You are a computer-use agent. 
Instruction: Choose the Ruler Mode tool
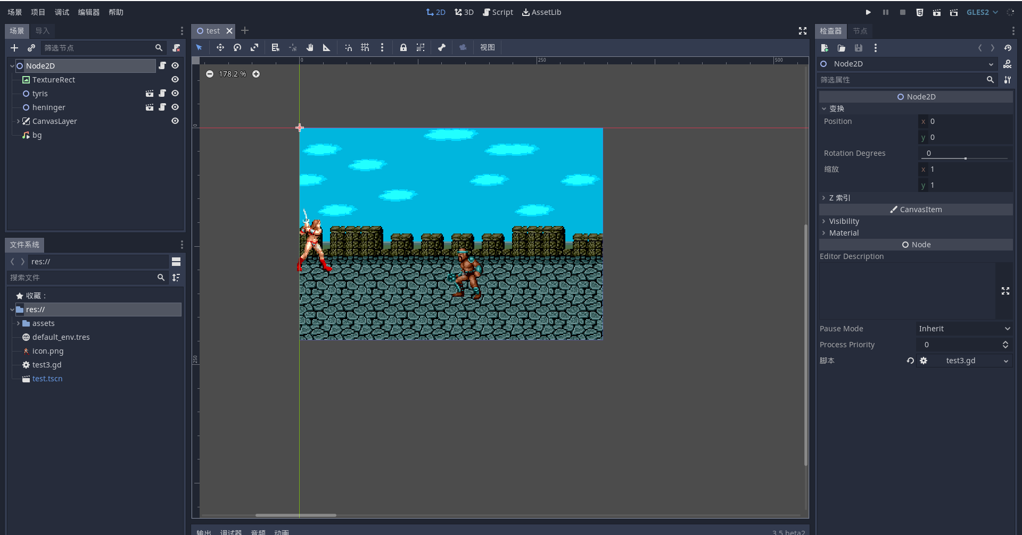pos(326,47)
